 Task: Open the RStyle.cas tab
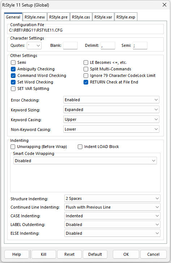coord(81,17)
